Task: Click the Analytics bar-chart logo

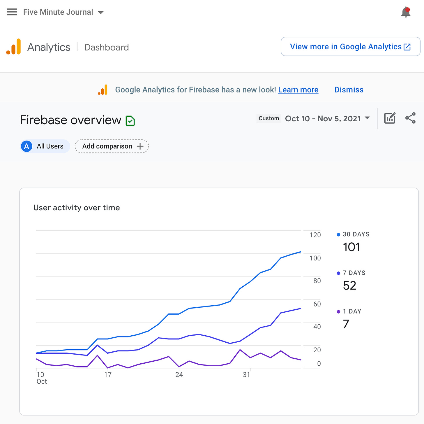Action: 14,47
